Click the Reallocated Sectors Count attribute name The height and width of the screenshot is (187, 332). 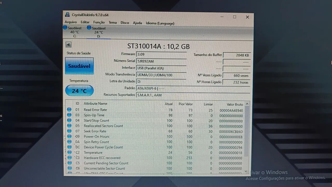(x=103, y=126)
